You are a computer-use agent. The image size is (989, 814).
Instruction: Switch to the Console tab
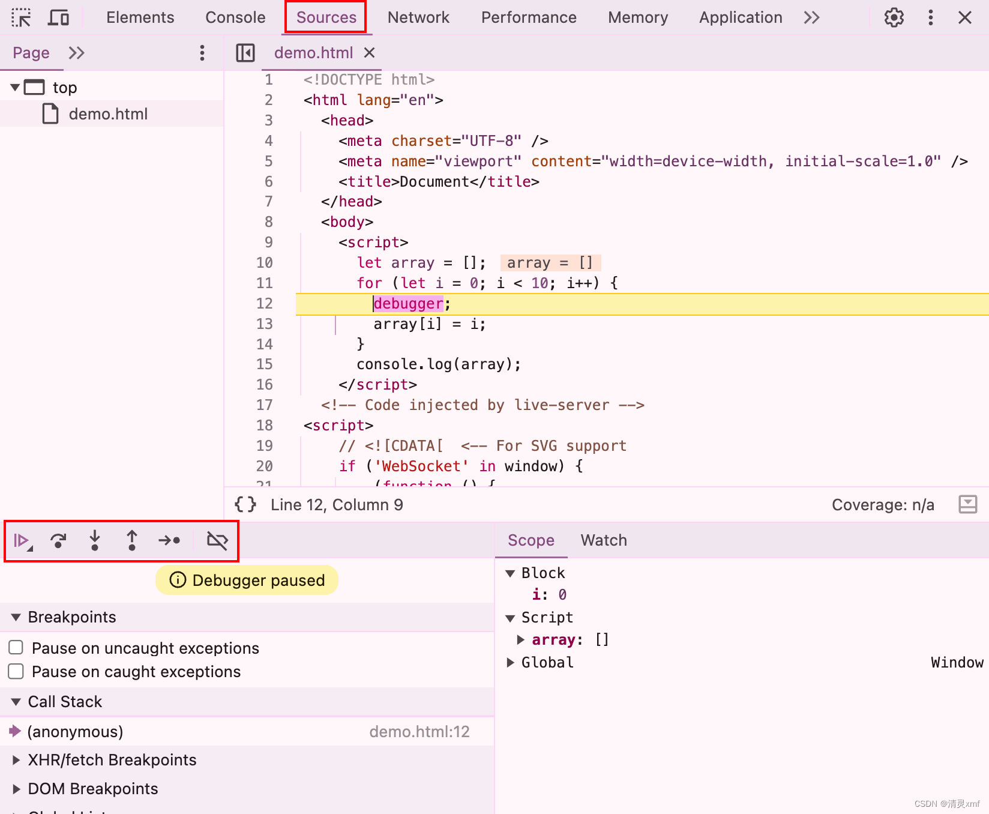(x=235, y=17)
